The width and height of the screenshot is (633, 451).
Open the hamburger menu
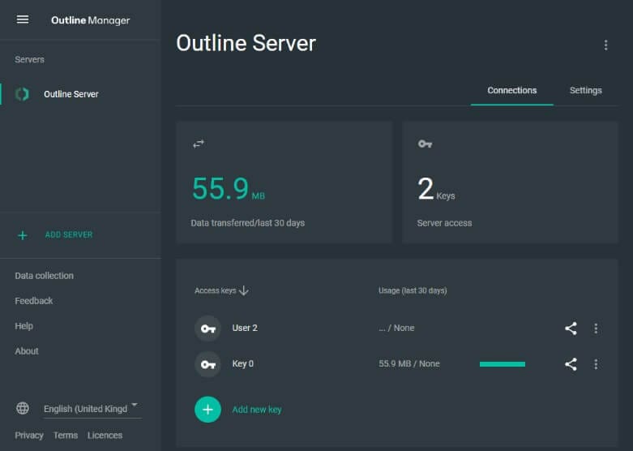click(23, 19)
